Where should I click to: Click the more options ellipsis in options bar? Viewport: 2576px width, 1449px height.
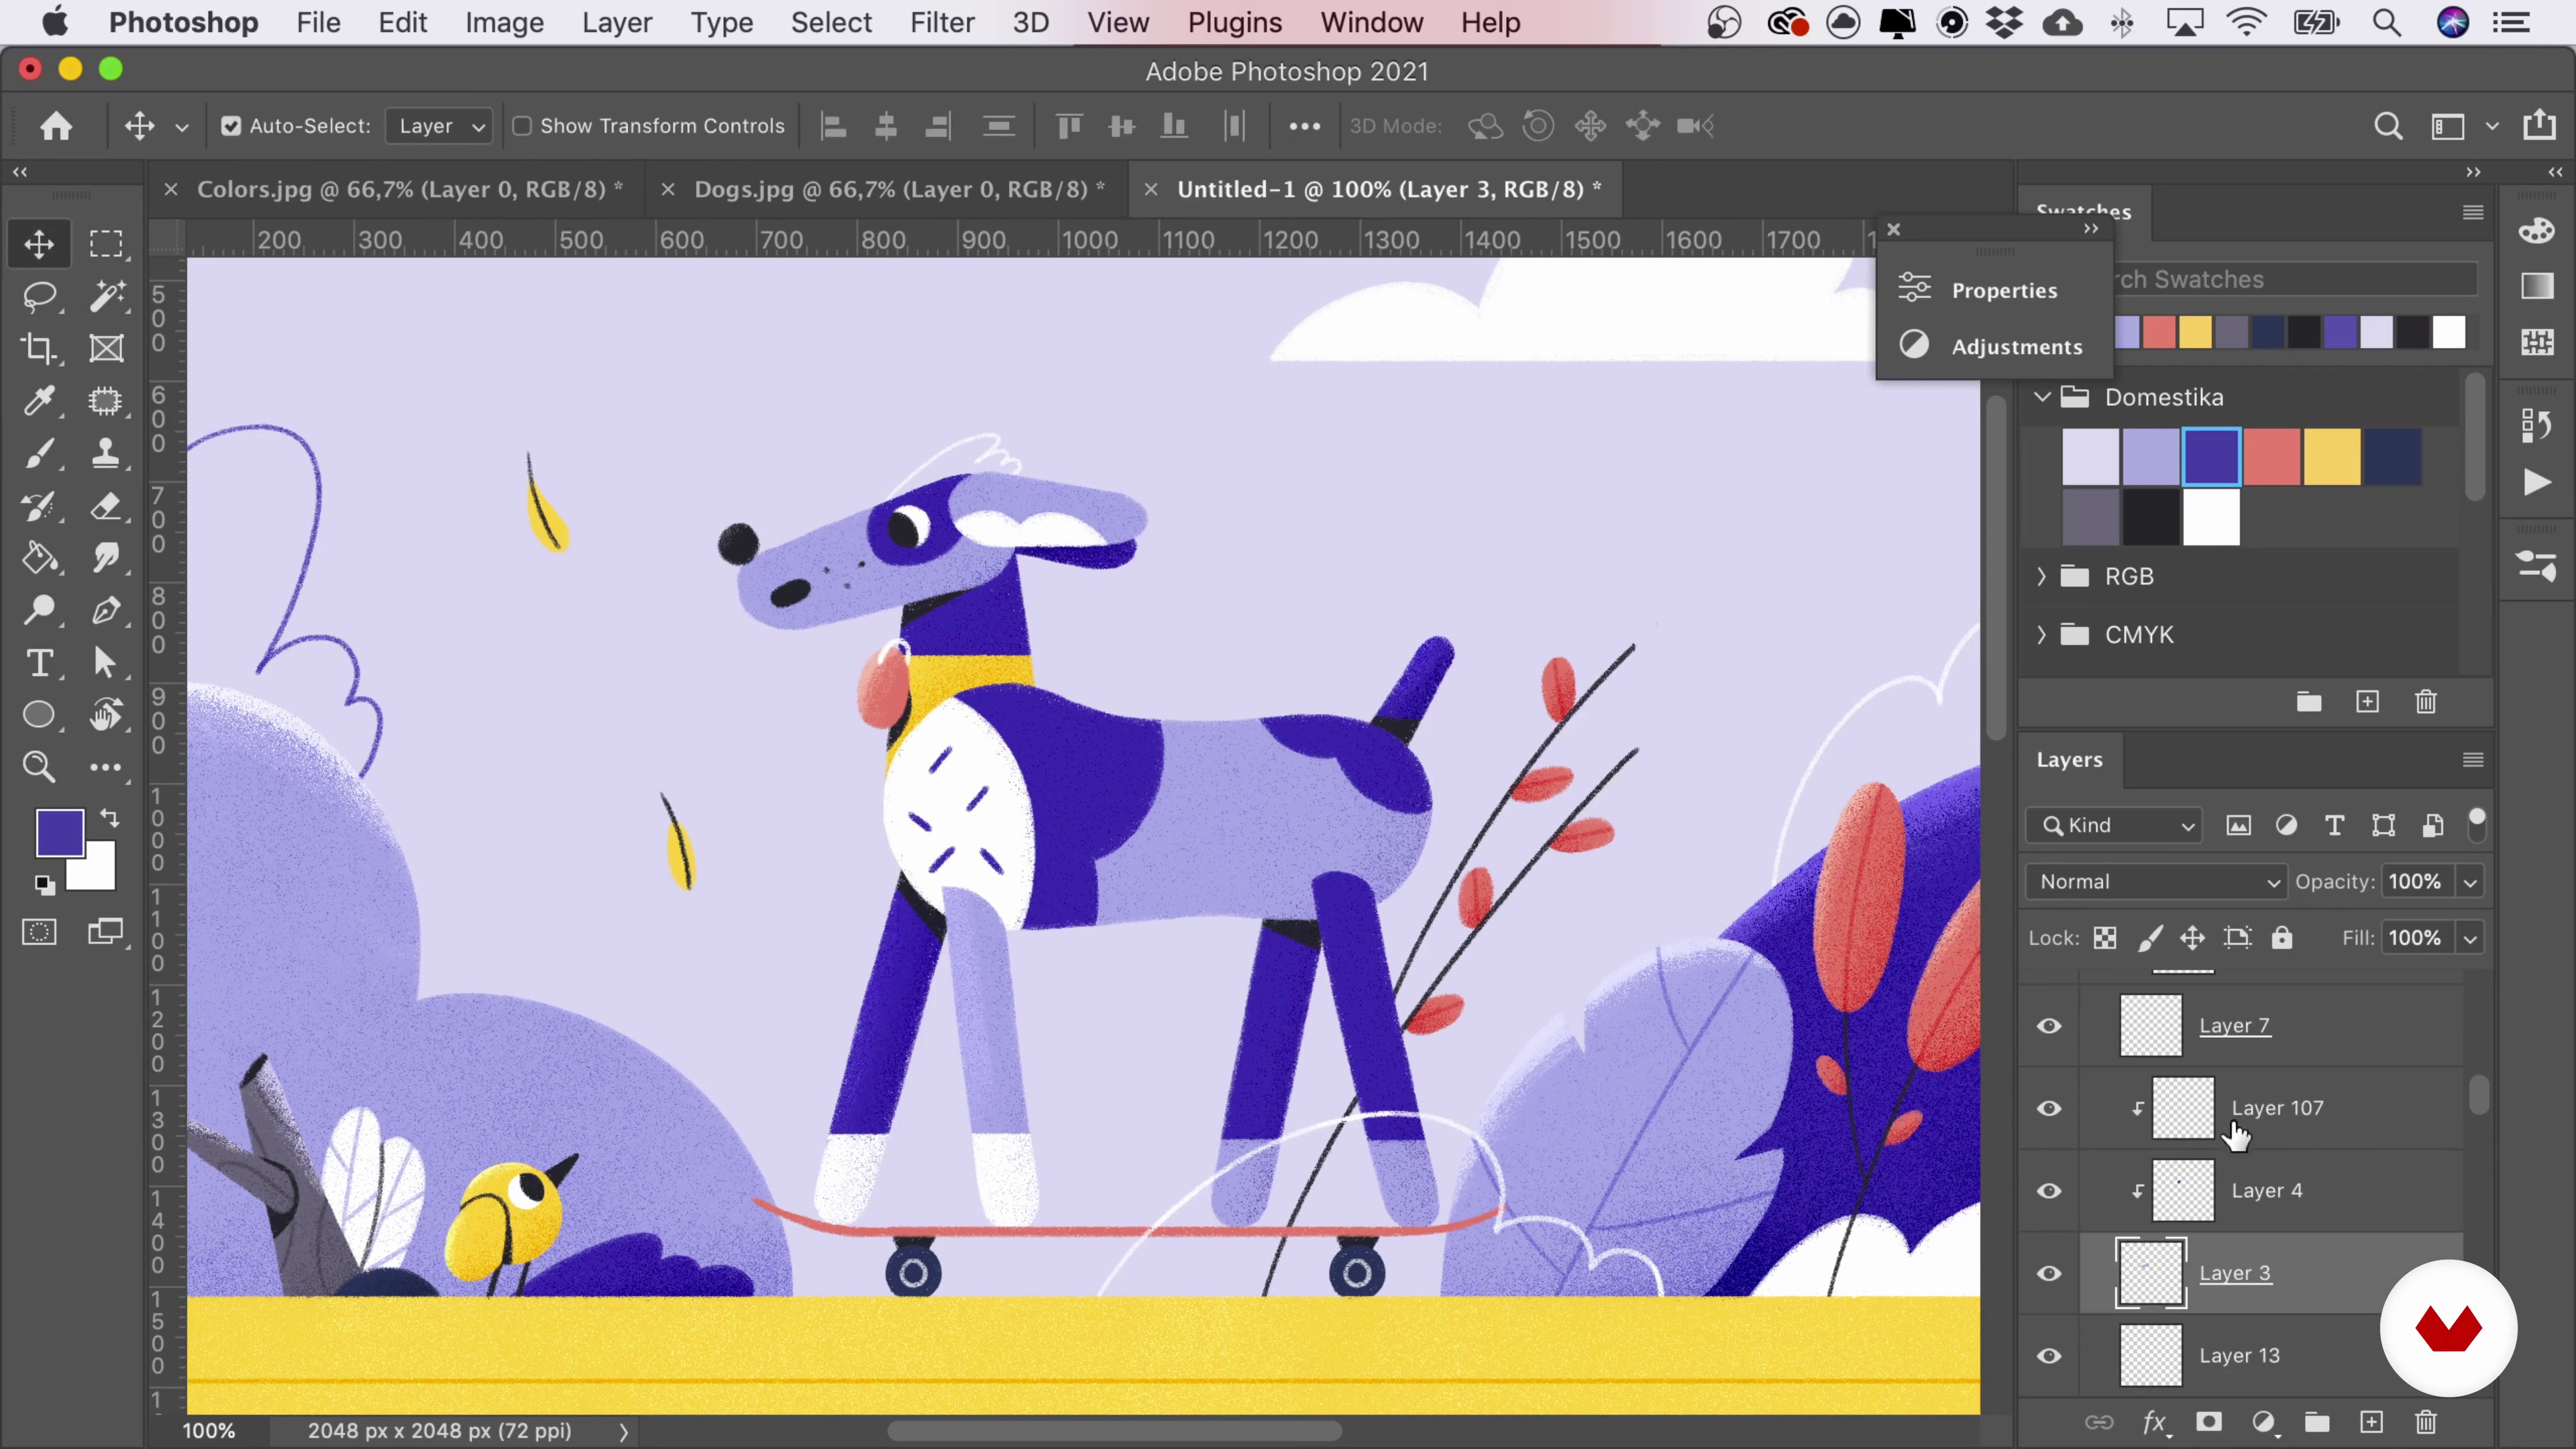coord(1304,126)
